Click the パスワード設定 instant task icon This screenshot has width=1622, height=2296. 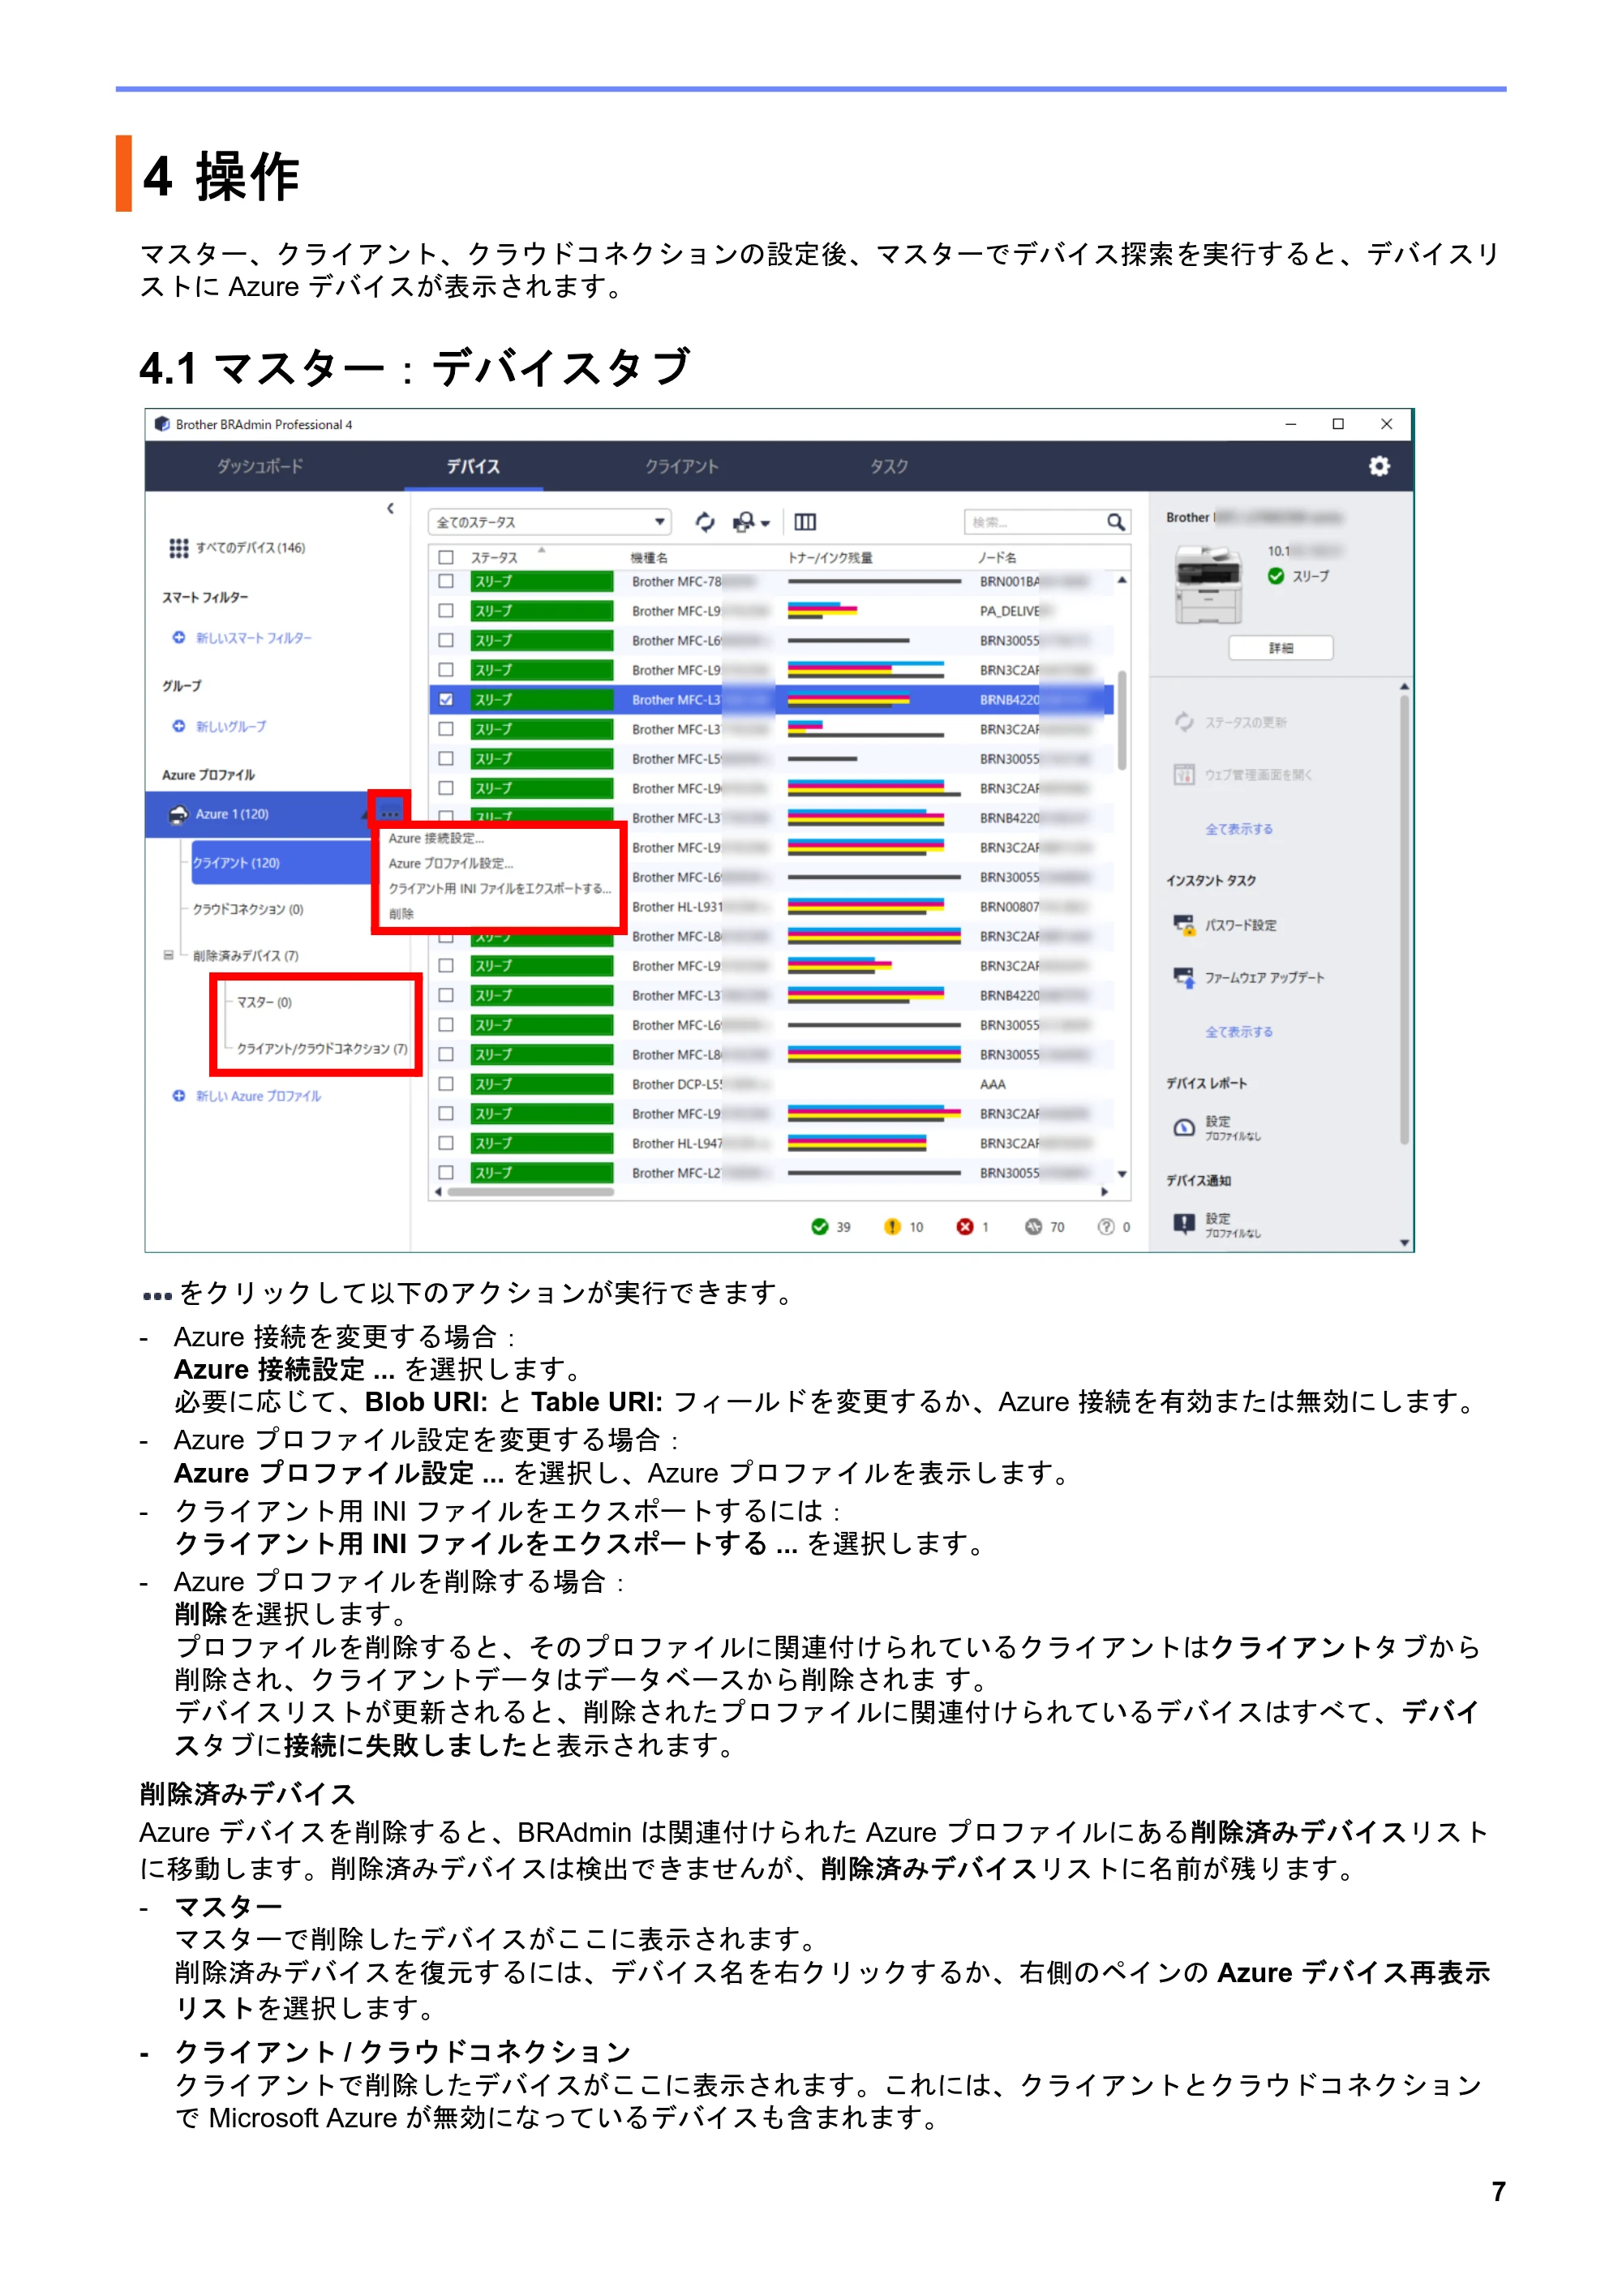pos(1185,925)
